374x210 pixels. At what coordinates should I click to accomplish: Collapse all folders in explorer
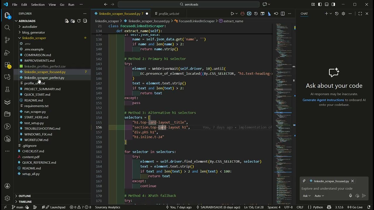click(85, 21)
